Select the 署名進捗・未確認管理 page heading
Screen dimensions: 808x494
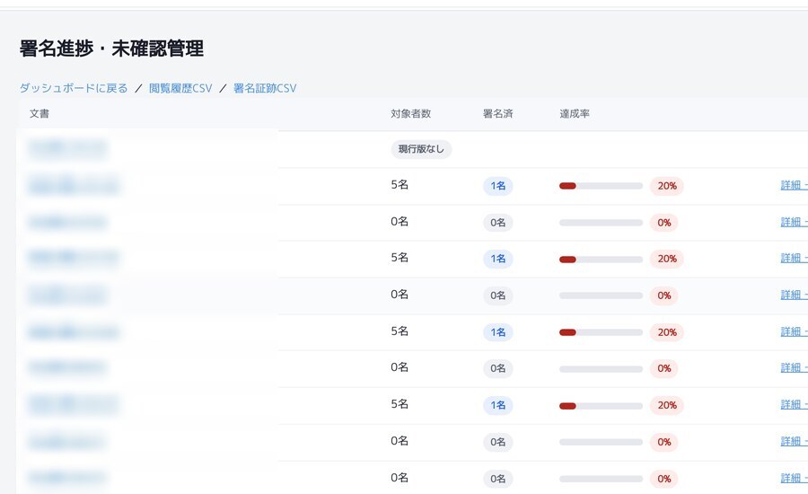(112, 49)
